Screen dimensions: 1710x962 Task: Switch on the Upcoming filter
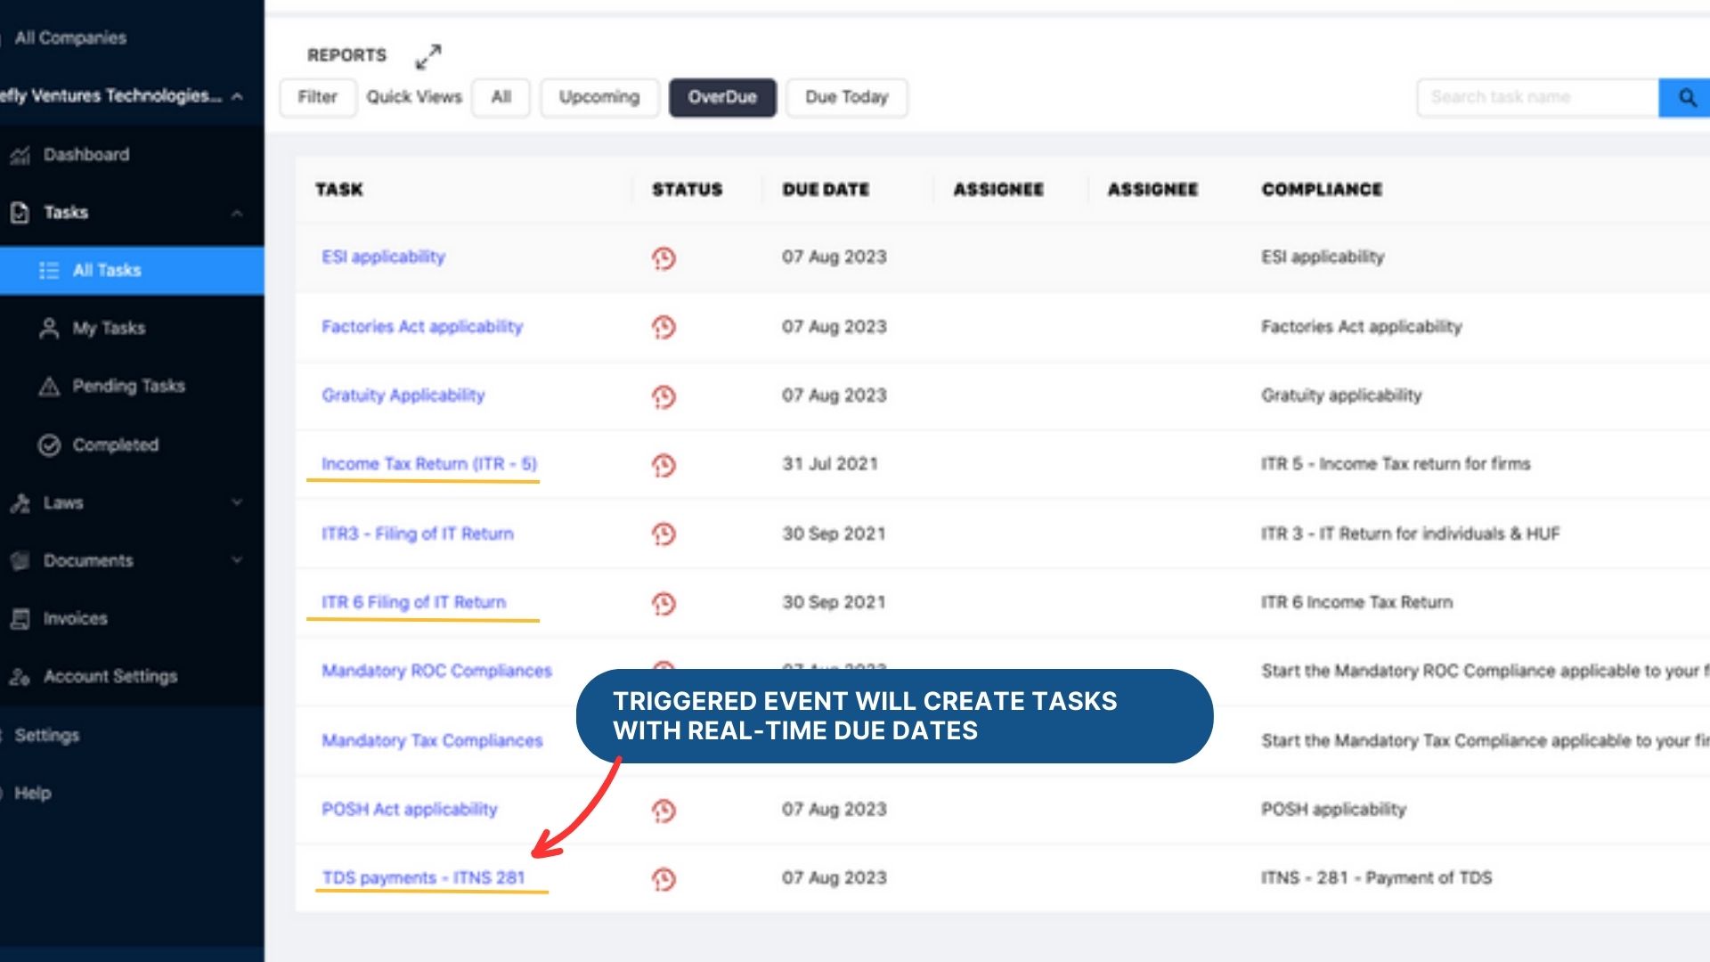pos(598,97)
